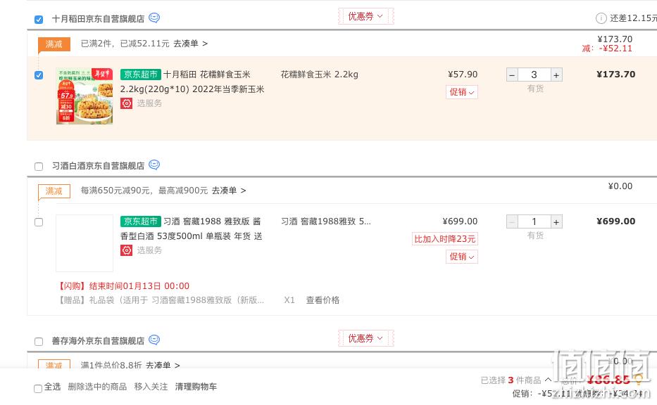The image size is (657, 405).
Task: Click minus button for 习酒 窖藏1988 quantity
Action: 512,221
